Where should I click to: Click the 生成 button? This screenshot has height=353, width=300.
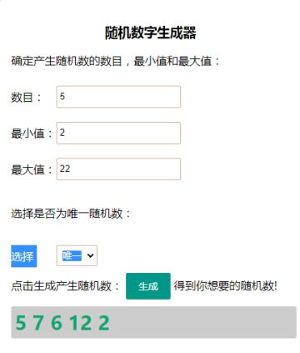(148, 286)
